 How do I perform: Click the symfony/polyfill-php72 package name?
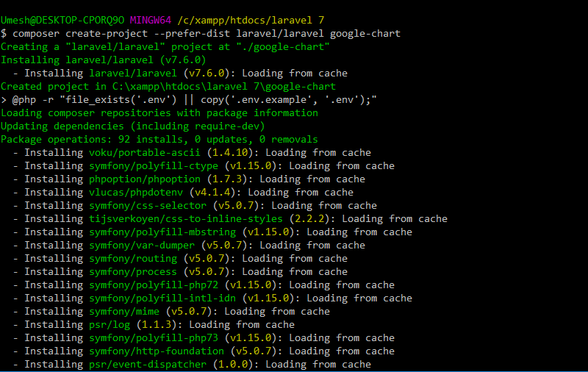pyautogui.click(x=154, y=285)
